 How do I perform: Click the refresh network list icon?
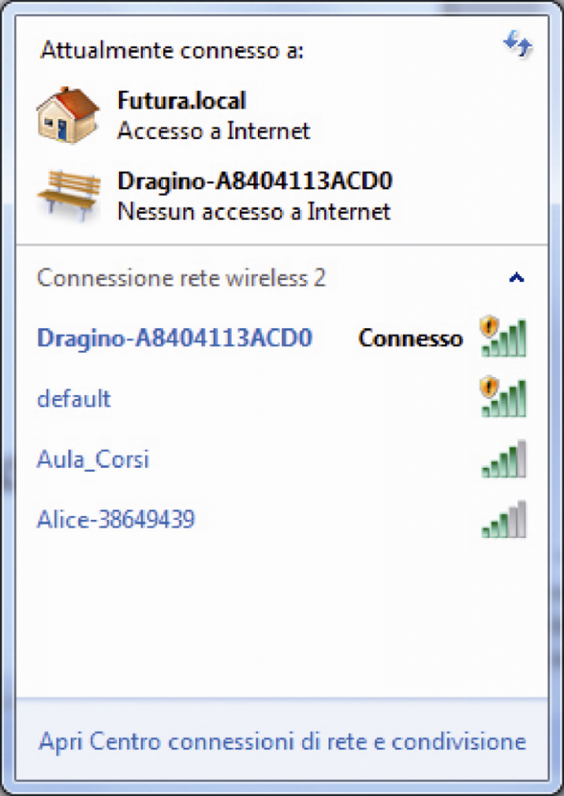pyautogui.click(x=517, y=44)
